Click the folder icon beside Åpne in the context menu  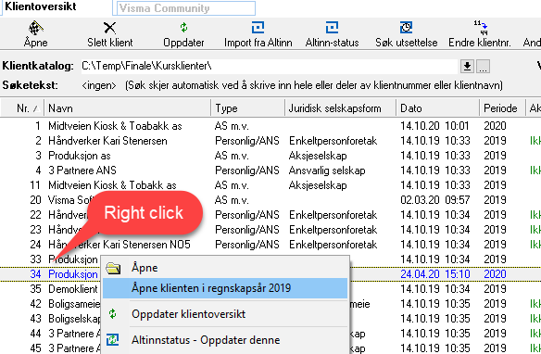tap(113, 268)
